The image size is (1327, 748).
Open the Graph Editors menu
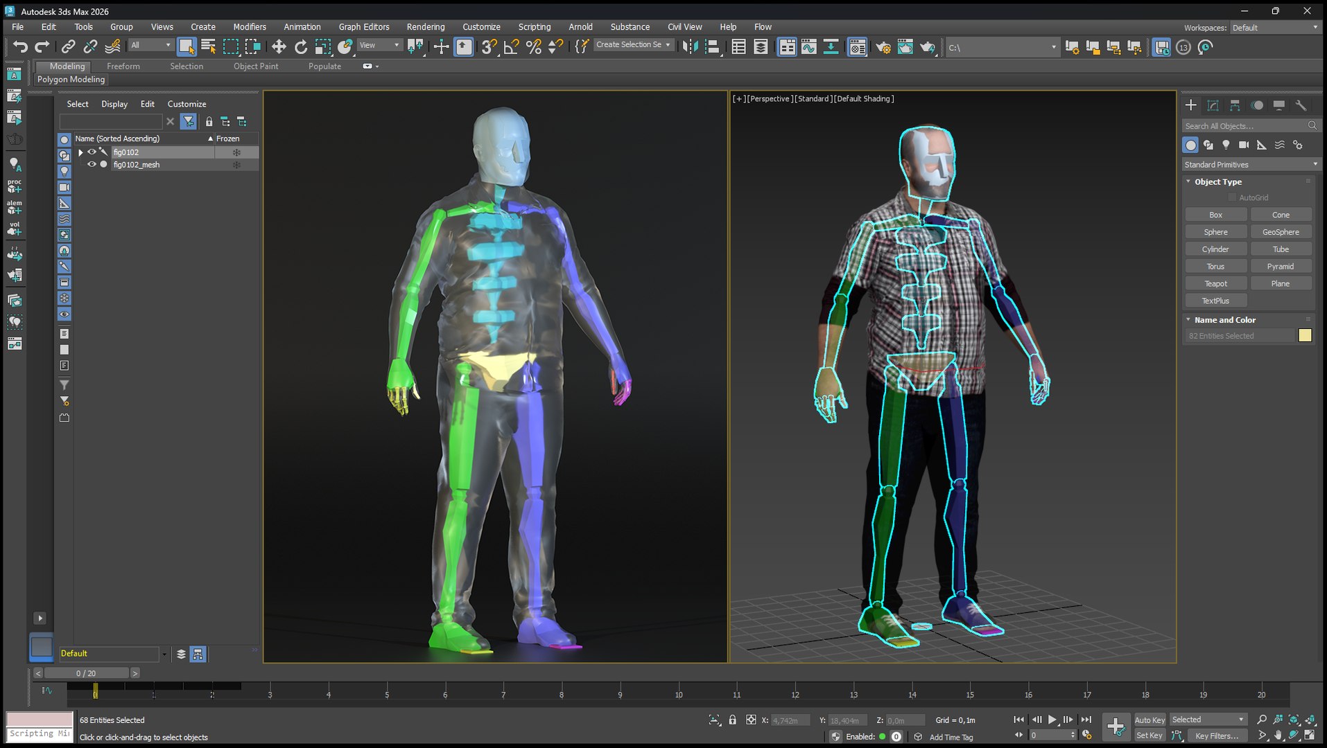pyautogui.click(x=364, y=27)
